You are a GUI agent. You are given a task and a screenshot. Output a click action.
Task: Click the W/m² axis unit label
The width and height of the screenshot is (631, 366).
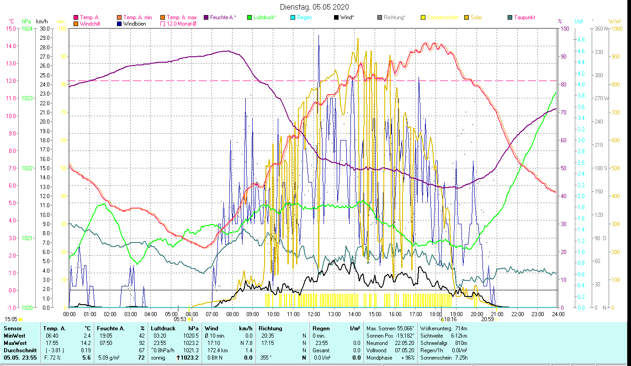tap(615, 21)
